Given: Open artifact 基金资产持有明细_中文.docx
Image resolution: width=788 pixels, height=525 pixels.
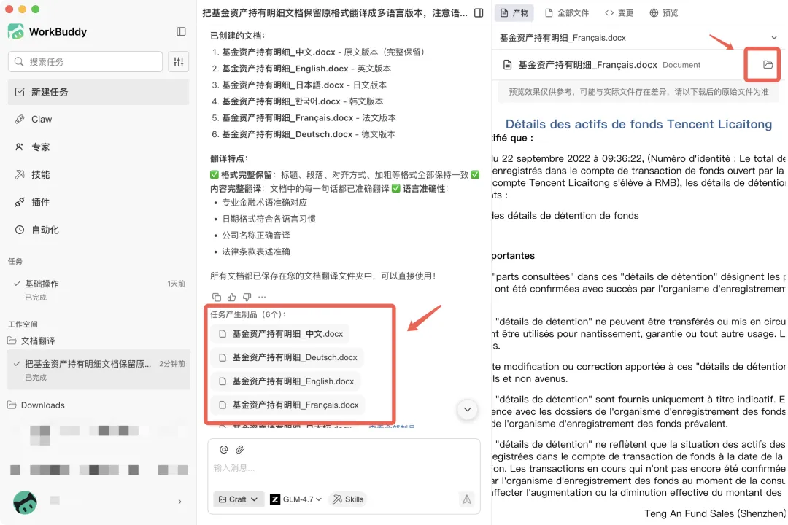Looking at the screenshot, I should coord(281,333).
